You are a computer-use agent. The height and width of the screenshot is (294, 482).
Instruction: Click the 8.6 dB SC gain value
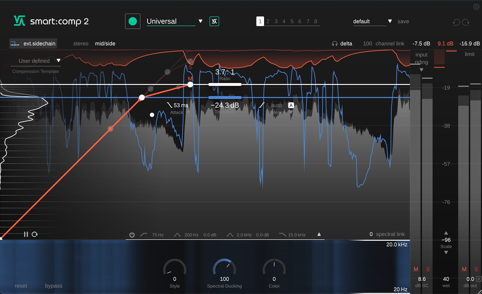click(422, 279)
